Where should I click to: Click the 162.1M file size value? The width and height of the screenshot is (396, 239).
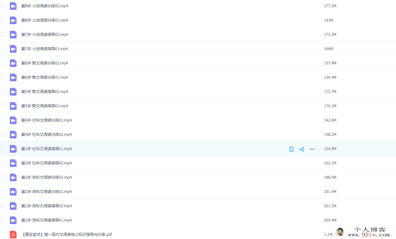(x=330, y=163)
